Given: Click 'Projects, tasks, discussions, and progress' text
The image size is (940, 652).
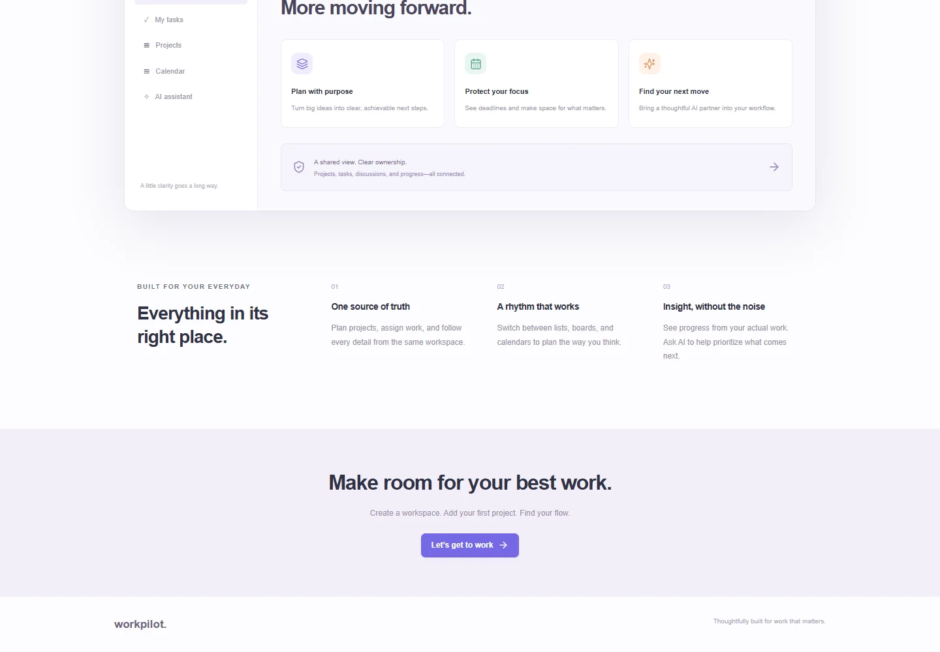Looking at the screenshot, I should [390, 174].
